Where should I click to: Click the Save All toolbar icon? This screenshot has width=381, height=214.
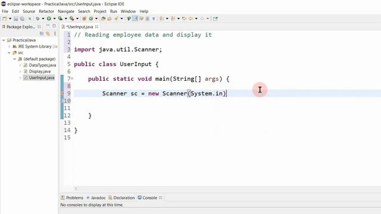22,18
